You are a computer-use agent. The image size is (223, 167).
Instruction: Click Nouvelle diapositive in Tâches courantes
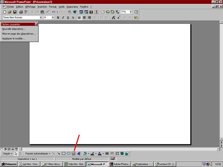14,29
